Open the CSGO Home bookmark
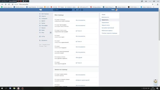 click(134, 7)
